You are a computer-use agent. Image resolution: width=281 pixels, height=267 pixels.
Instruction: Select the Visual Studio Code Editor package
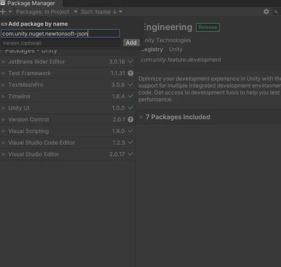point(67,143)
